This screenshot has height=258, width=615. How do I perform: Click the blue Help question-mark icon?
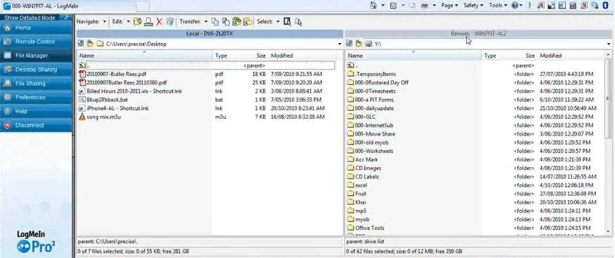point(516,5)
